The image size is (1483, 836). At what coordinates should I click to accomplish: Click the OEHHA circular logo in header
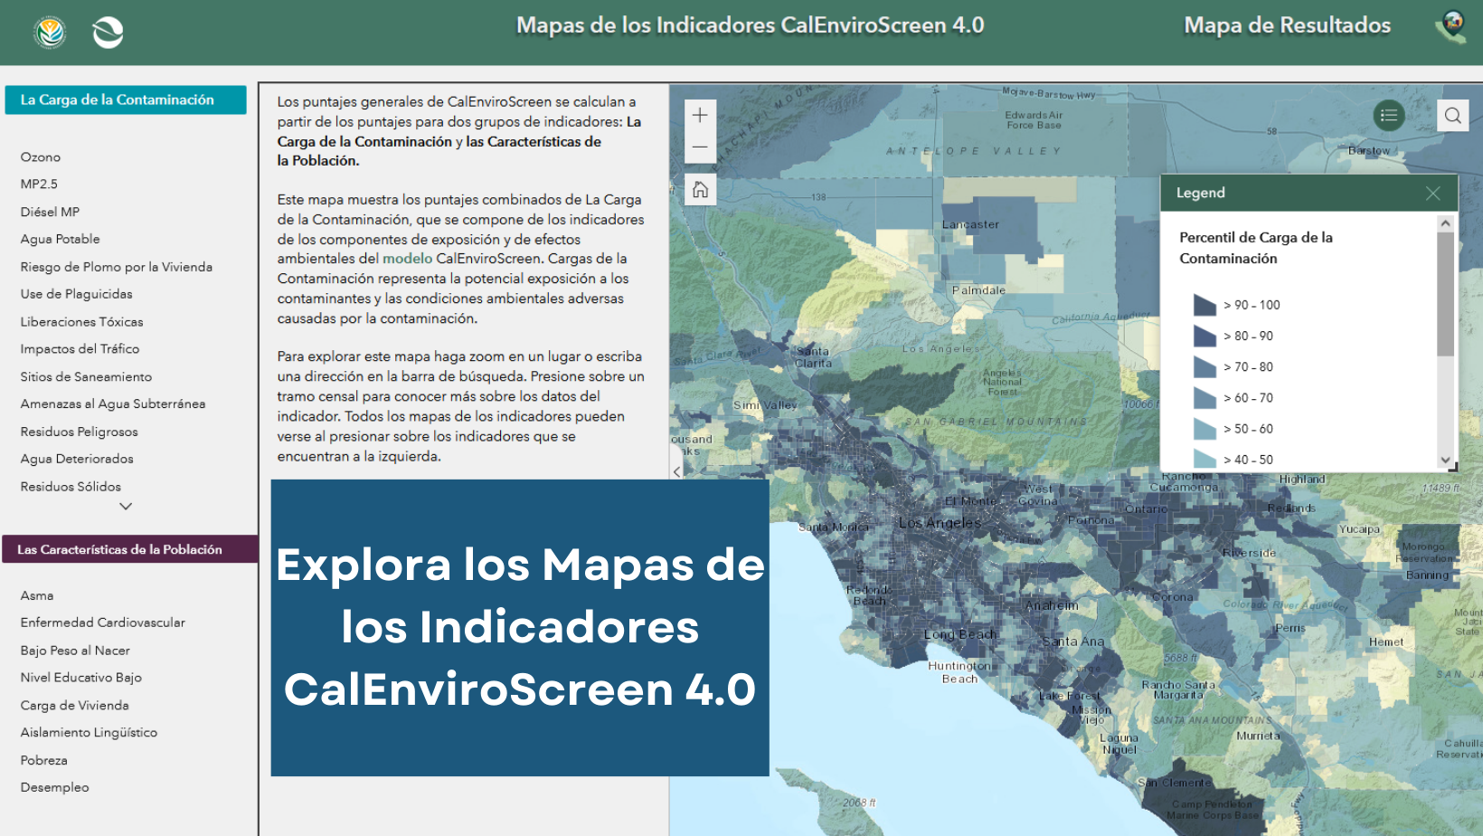[x=50, y=33]
